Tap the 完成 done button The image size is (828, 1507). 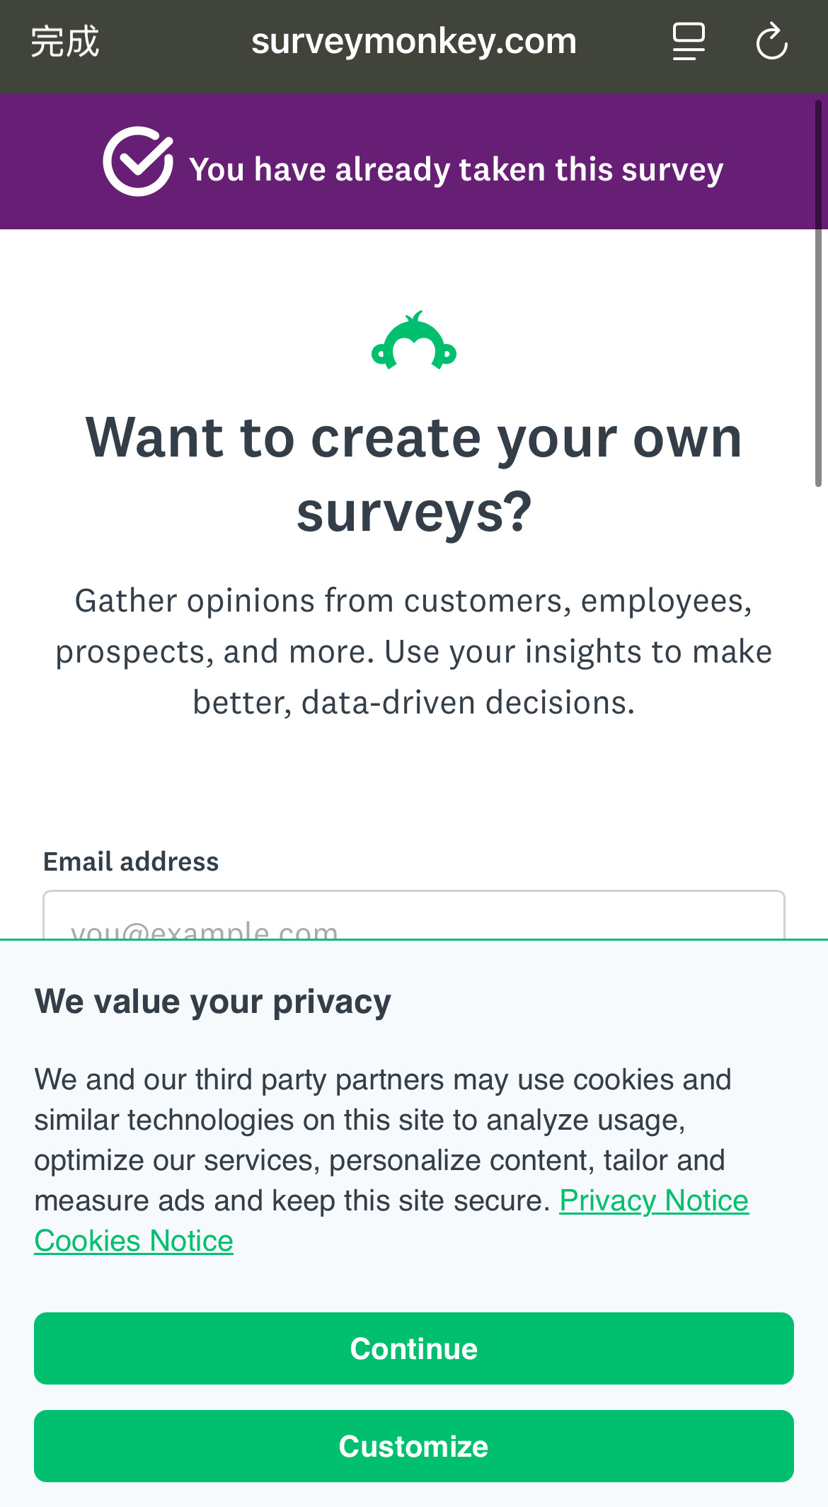[x=65, y=41]
